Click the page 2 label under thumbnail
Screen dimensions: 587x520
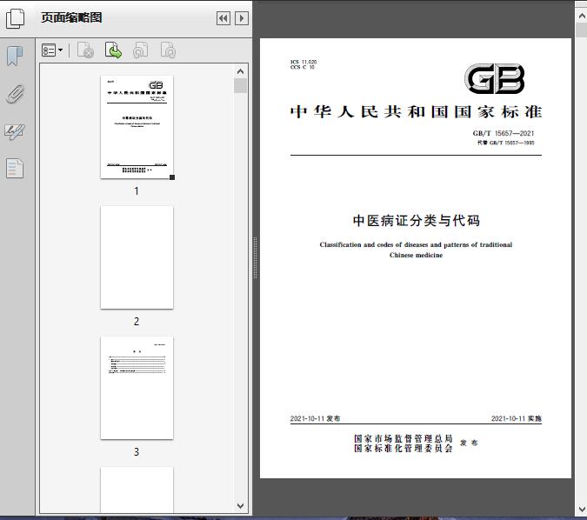(137, 321)
